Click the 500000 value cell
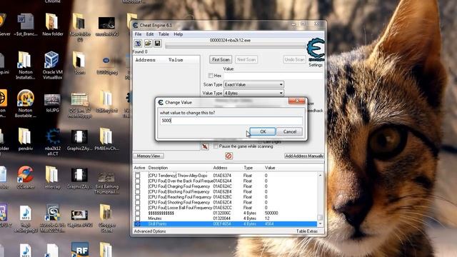The width and height of the screenshot is (457, 257). pyautogui.click(x=271, y=213)
